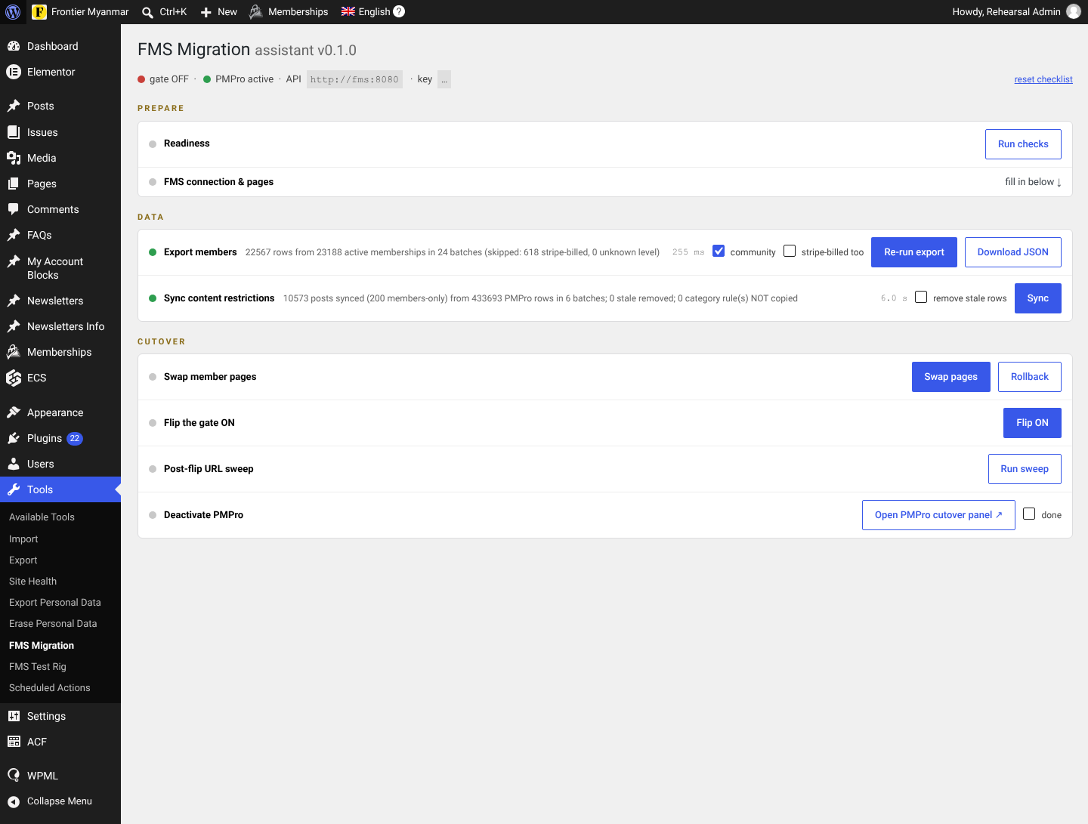Screen dimensions: 1088x824
Task: Mark Deactivate PMPro as done
Action: tap(1029, 514)
